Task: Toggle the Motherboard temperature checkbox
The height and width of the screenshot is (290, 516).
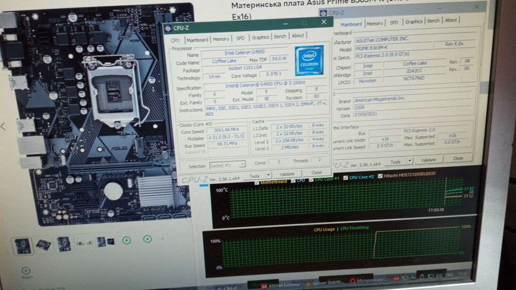Action: 256,183
